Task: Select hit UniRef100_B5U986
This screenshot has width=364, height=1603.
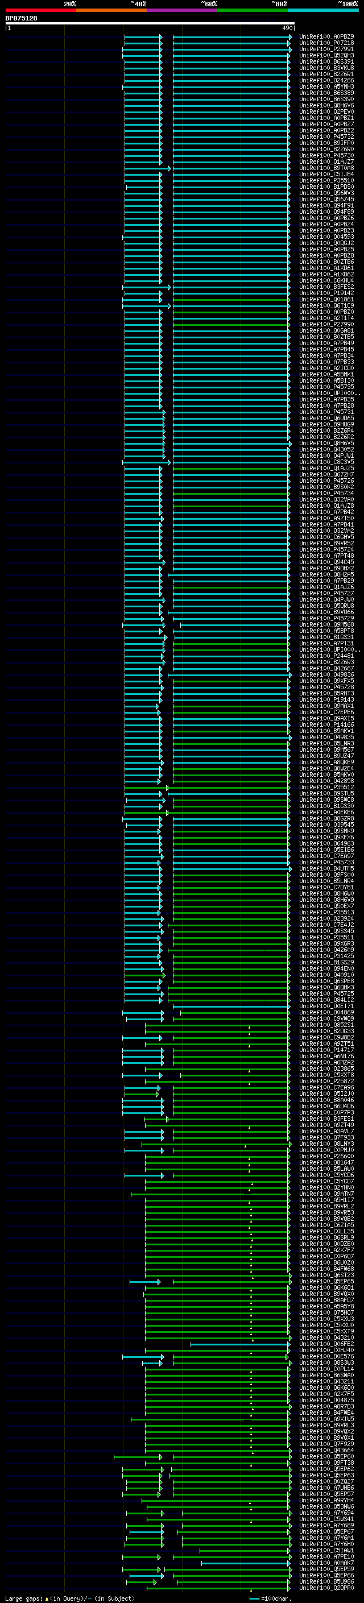Action: click(x=326, y=1581)
